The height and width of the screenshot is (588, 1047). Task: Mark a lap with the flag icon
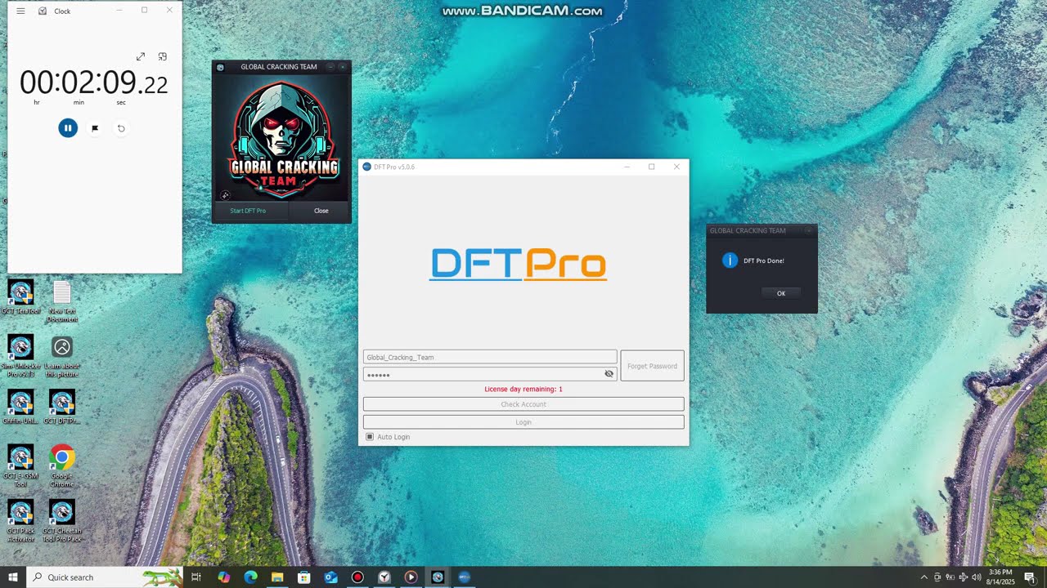click(95, 128)
